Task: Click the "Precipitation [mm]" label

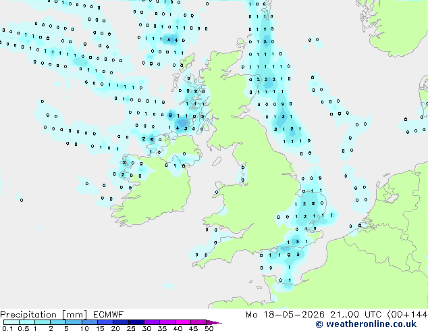Action: click(x=44, y=315)
